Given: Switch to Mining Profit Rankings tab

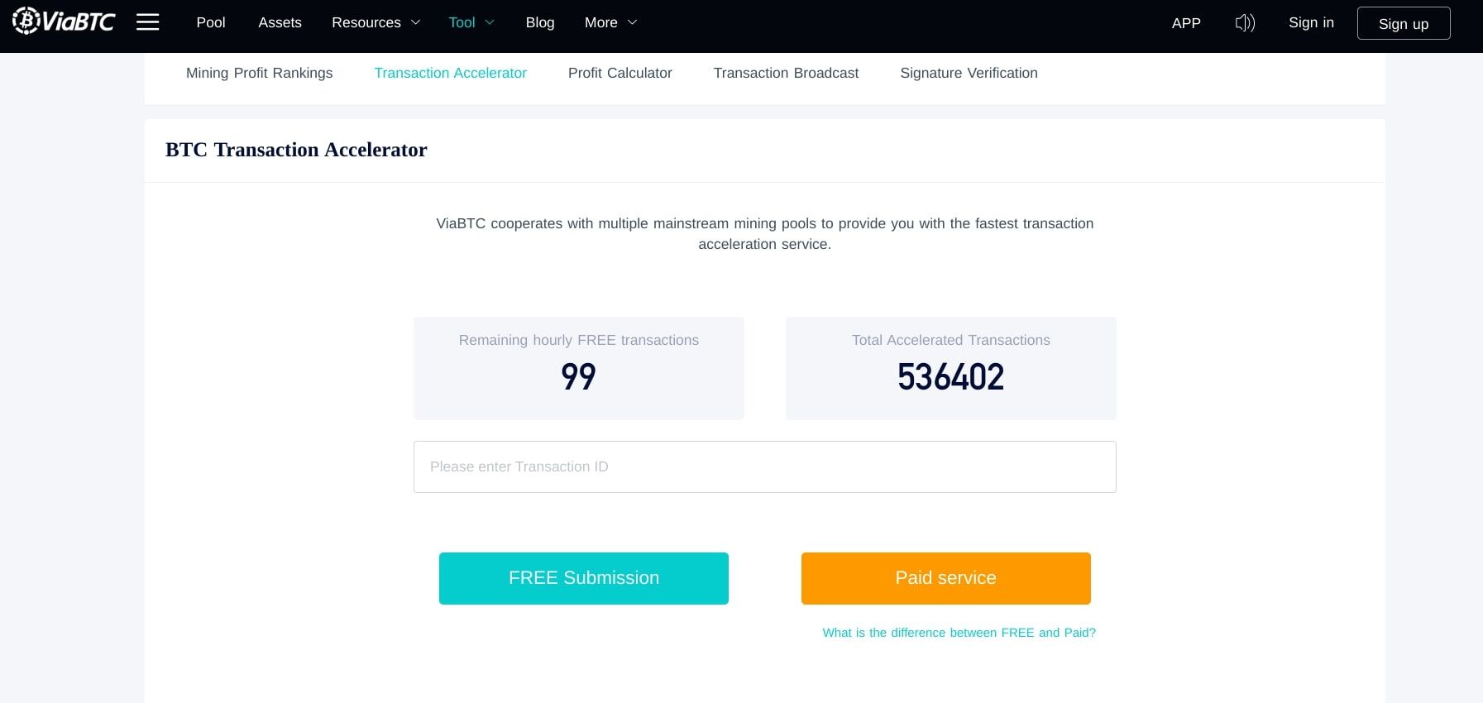Looking at the screenshot, I should [x=259, y=73].
